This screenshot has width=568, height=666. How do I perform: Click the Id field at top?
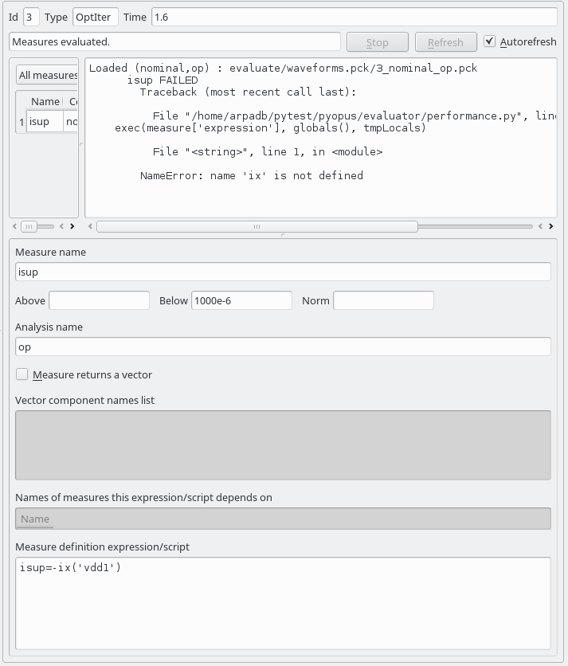31,17
